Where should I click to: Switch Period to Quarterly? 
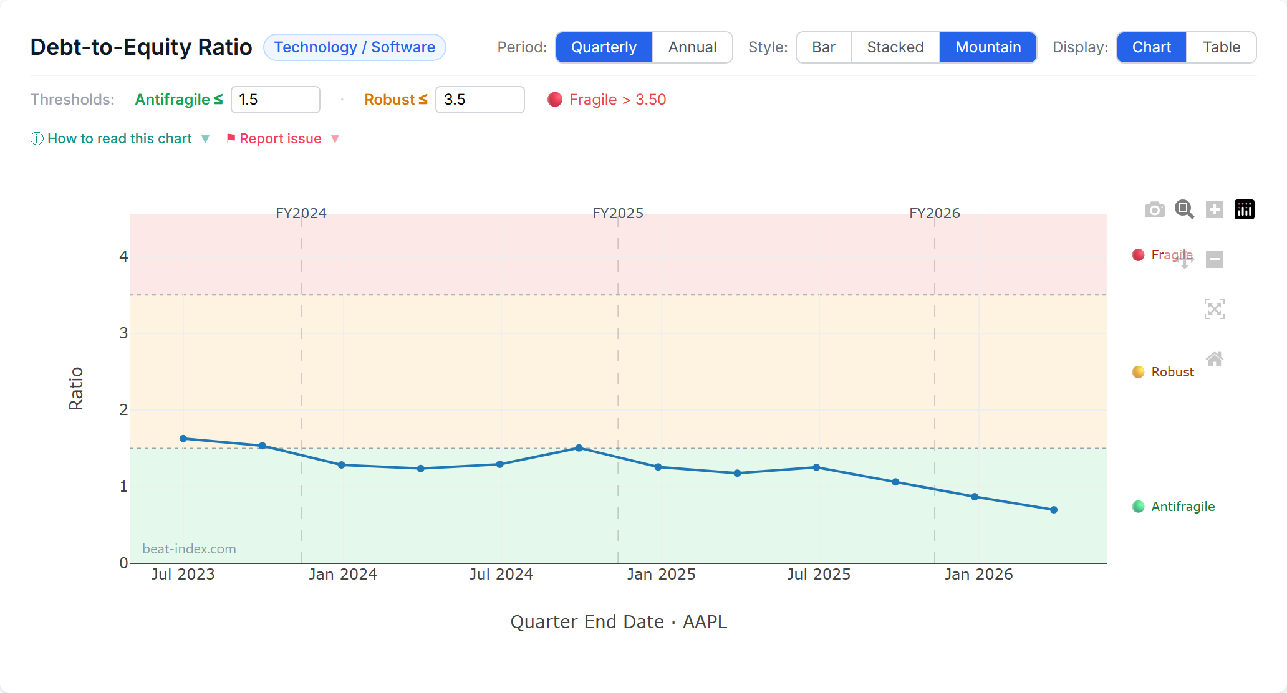pos(604,47)
